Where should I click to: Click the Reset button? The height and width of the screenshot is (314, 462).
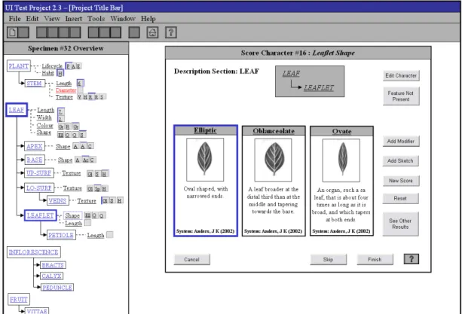point(400,198)
